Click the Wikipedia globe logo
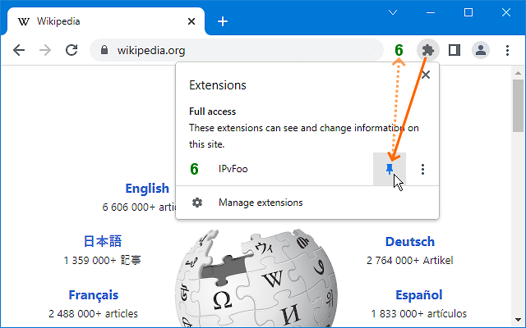 coord(256,279)
